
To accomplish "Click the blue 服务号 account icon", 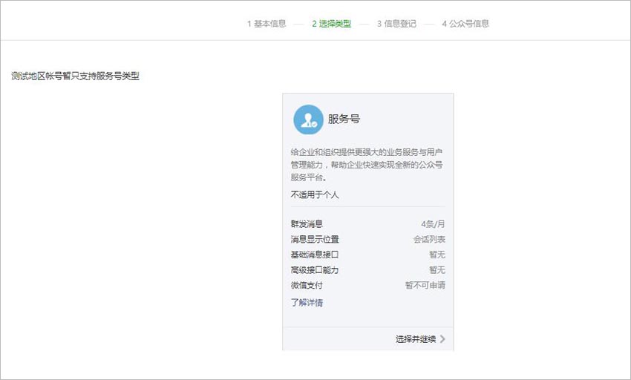I will tap(308, 119).
